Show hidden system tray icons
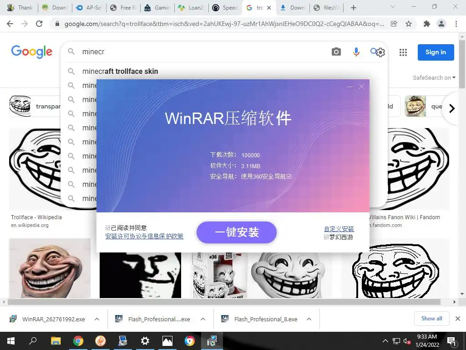 (385, 341)
